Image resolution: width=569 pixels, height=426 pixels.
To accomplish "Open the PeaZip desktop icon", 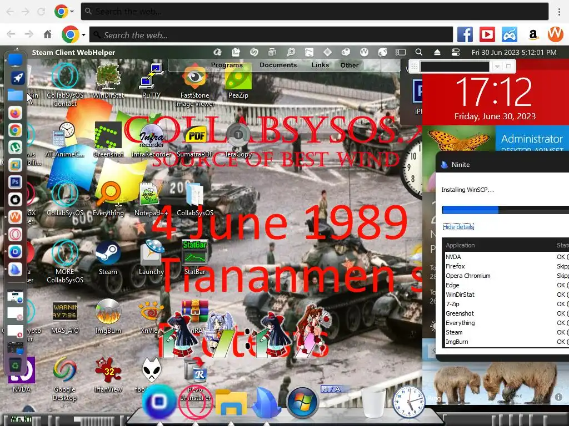I will tap(238, 82).
